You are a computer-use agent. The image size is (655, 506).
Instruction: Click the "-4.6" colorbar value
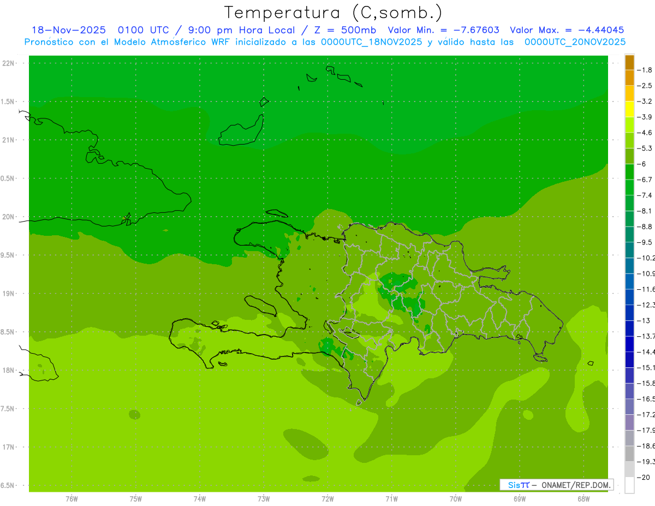645,133
